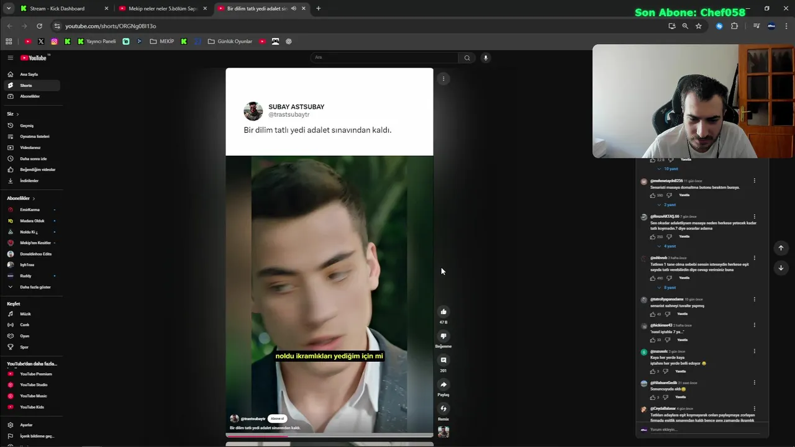Dislike the Short with Beğenme button
This screenshot has height=447, width=795.
pos(443,336)
